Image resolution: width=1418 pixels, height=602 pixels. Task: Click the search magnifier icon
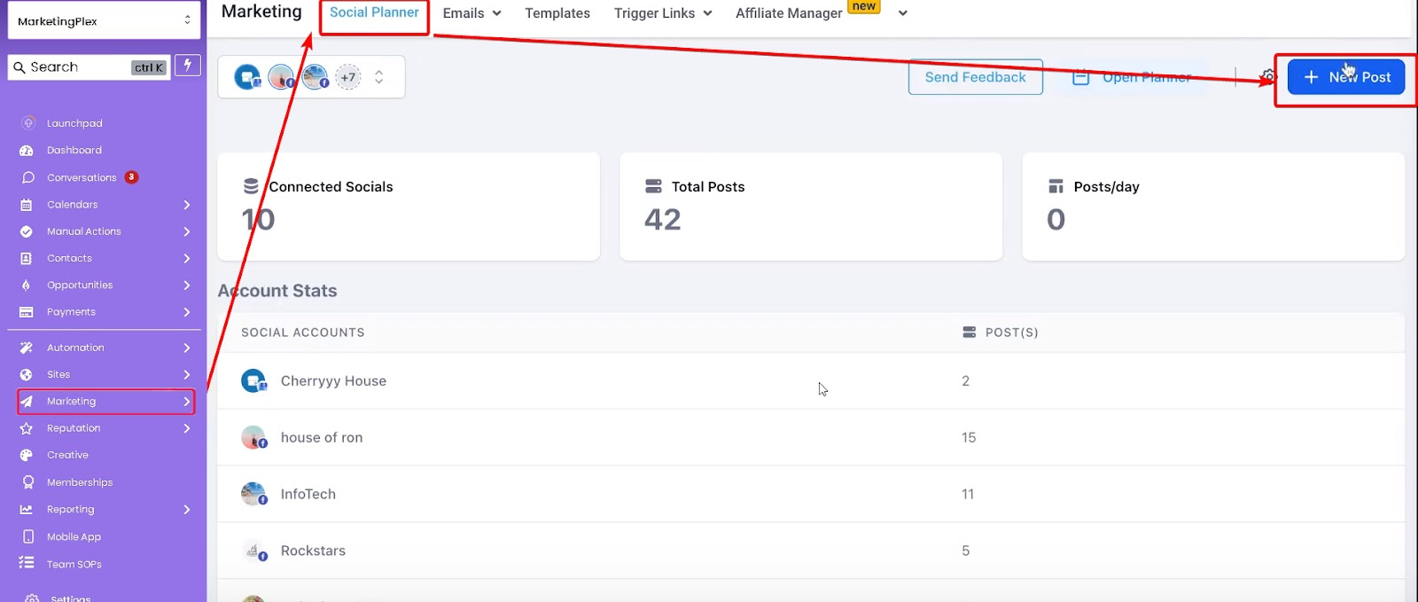tap(19, 67)
